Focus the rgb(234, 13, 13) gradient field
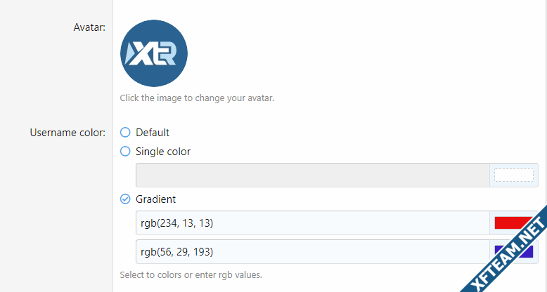Screen dimensions: 547x292 (313, 223)
